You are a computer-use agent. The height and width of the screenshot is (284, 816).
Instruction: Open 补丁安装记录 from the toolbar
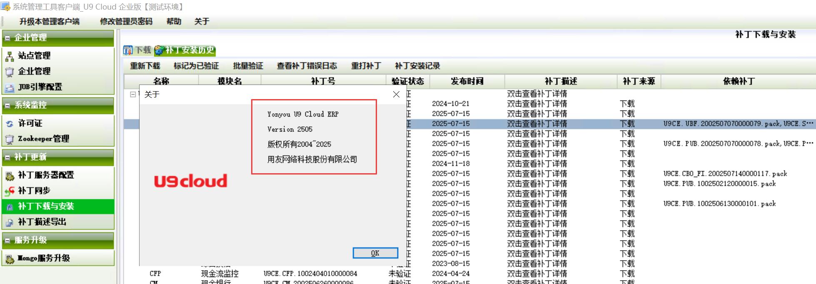[x=417, y=66]
